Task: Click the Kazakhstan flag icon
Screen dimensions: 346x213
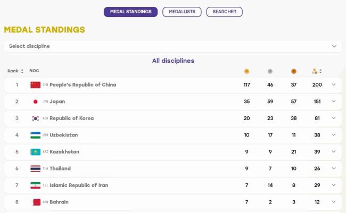Action: pyautogui.click(x=35, y=152)
